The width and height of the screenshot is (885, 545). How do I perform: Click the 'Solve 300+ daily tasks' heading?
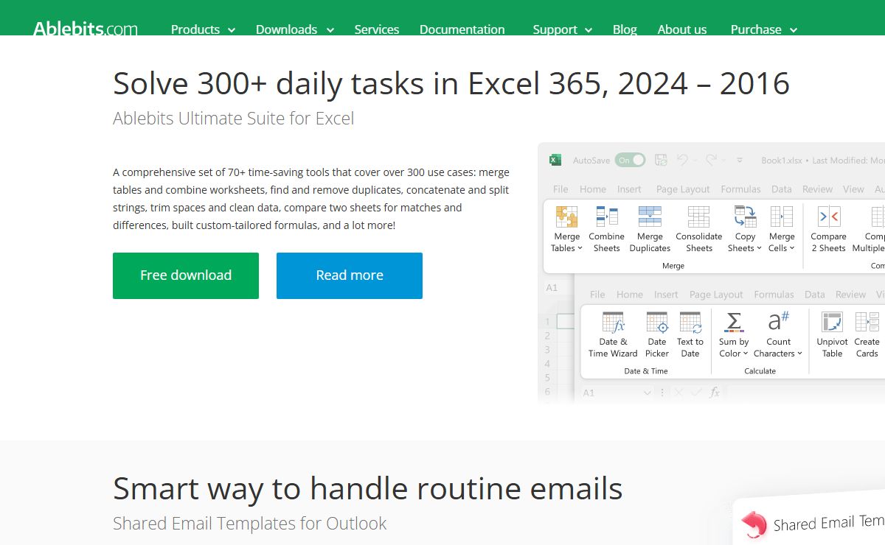pyautogui.click(x=451, y=84)
